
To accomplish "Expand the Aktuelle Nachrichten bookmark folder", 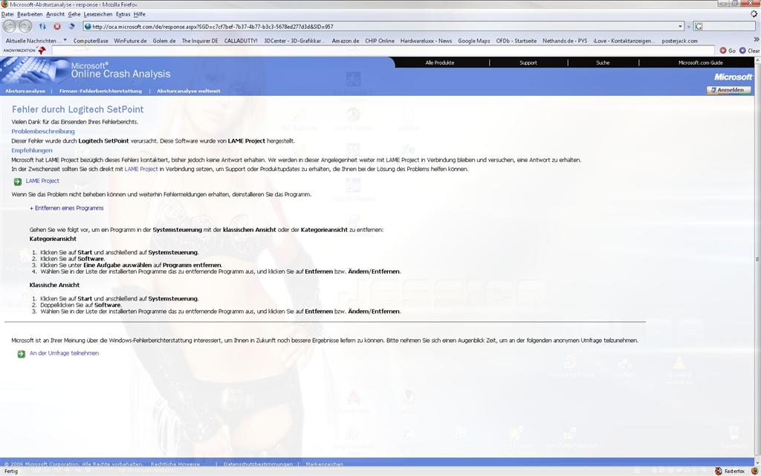I will 36,41.
